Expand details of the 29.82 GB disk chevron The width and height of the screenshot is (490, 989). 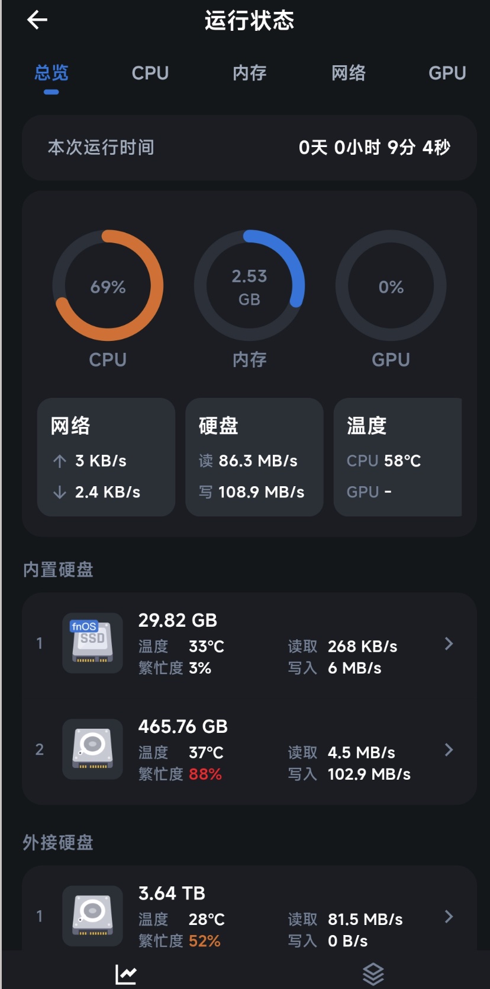449,643
